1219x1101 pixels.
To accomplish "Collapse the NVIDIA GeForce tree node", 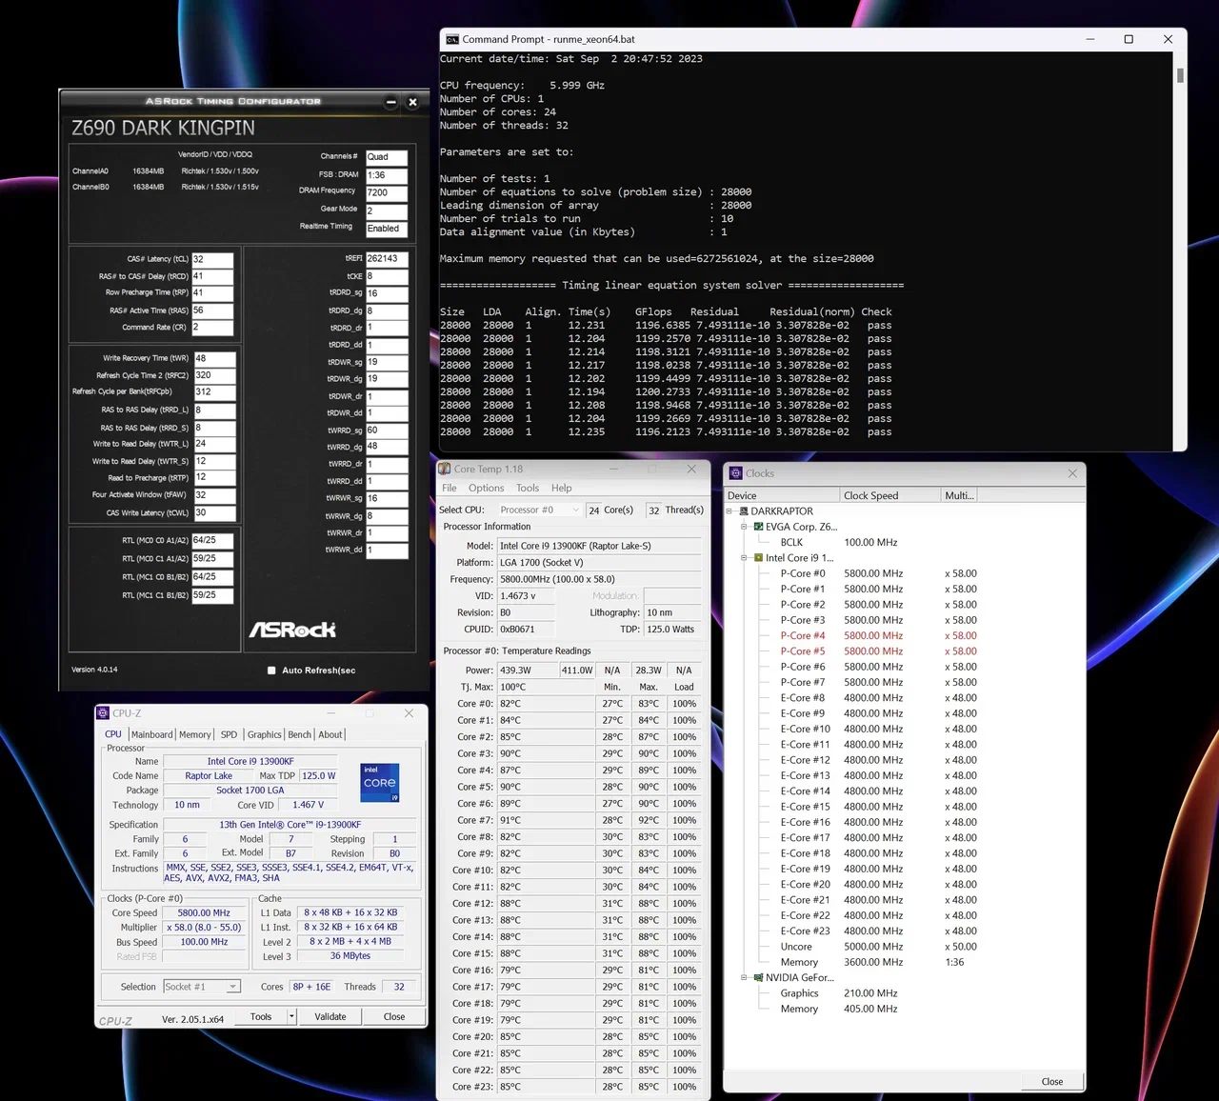I will (745, 977).
